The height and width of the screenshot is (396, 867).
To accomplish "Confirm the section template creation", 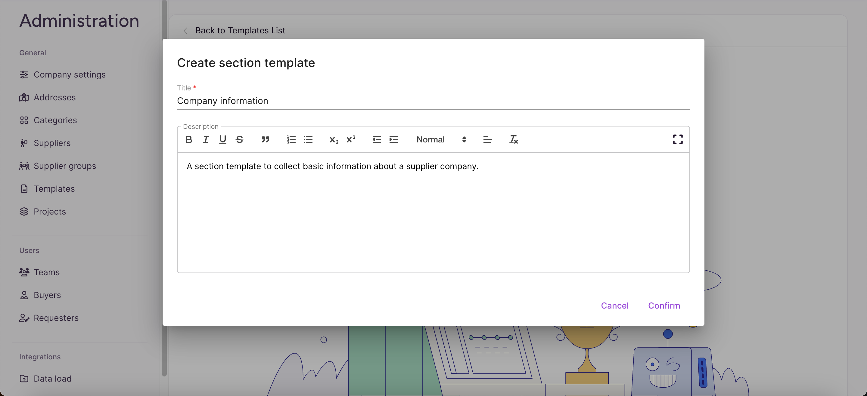I will pos(664,305).
